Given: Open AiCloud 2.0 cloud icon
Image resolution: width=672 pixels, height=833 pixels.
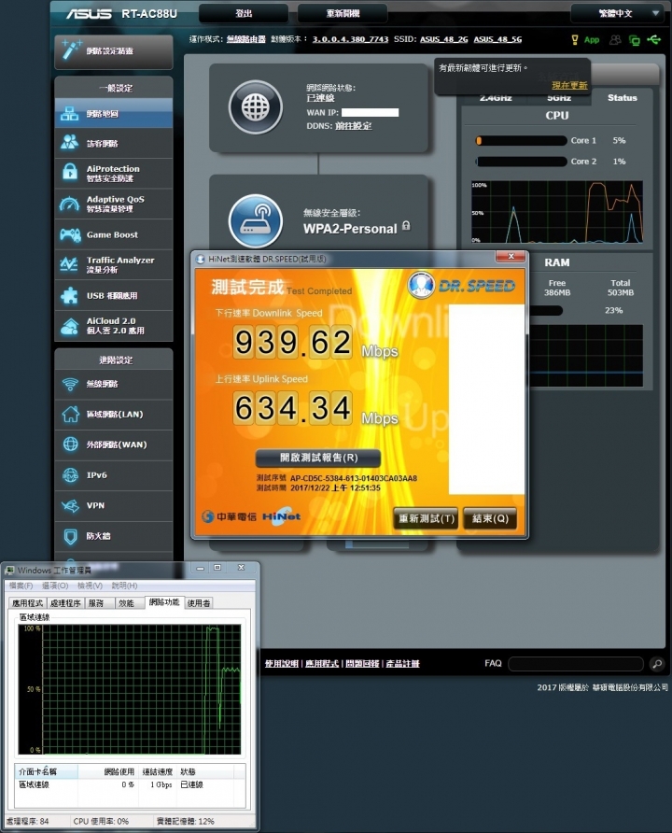Looking at the screenshot, I should click(70, 326).
